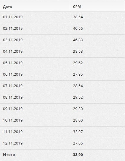Screen dimensions: 125x161
Task: Click CPM value 38.54
Action: 78,17
